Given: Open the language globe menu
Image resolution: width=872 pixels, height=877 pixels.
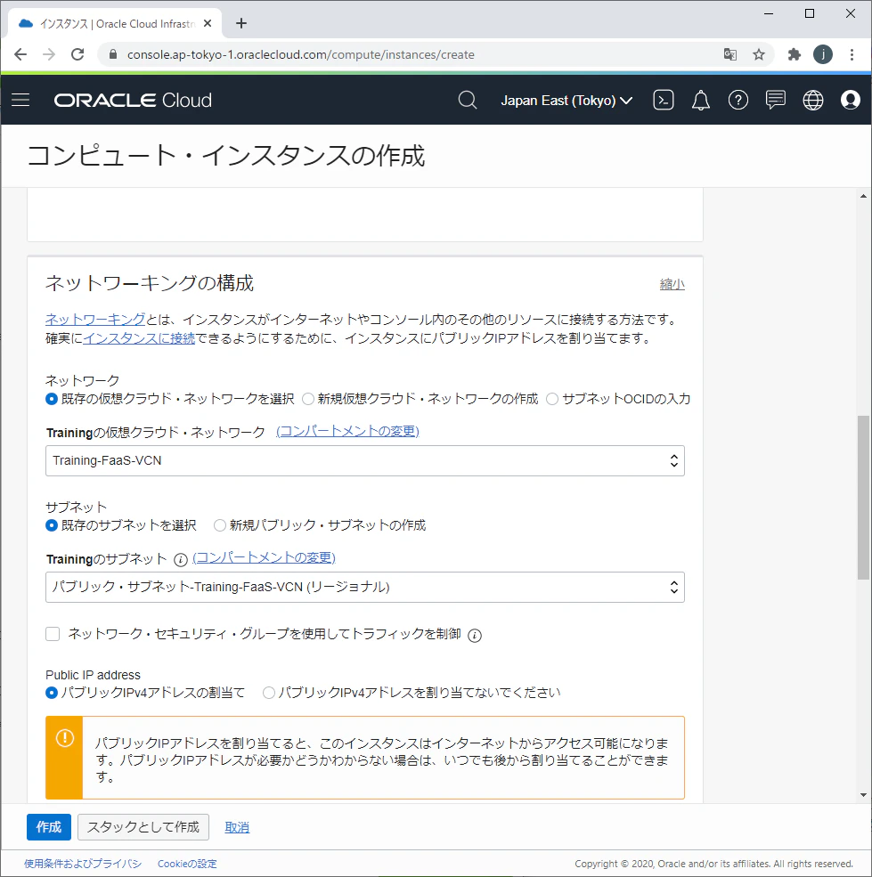Looking at the screenshot, I should (812, 100).
